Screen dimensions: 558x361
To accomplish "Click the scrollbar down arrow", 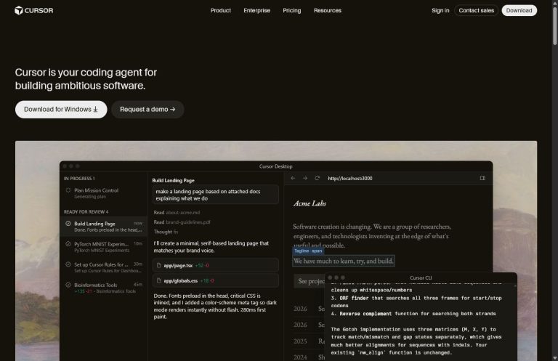I will click(x=554, y=358).
